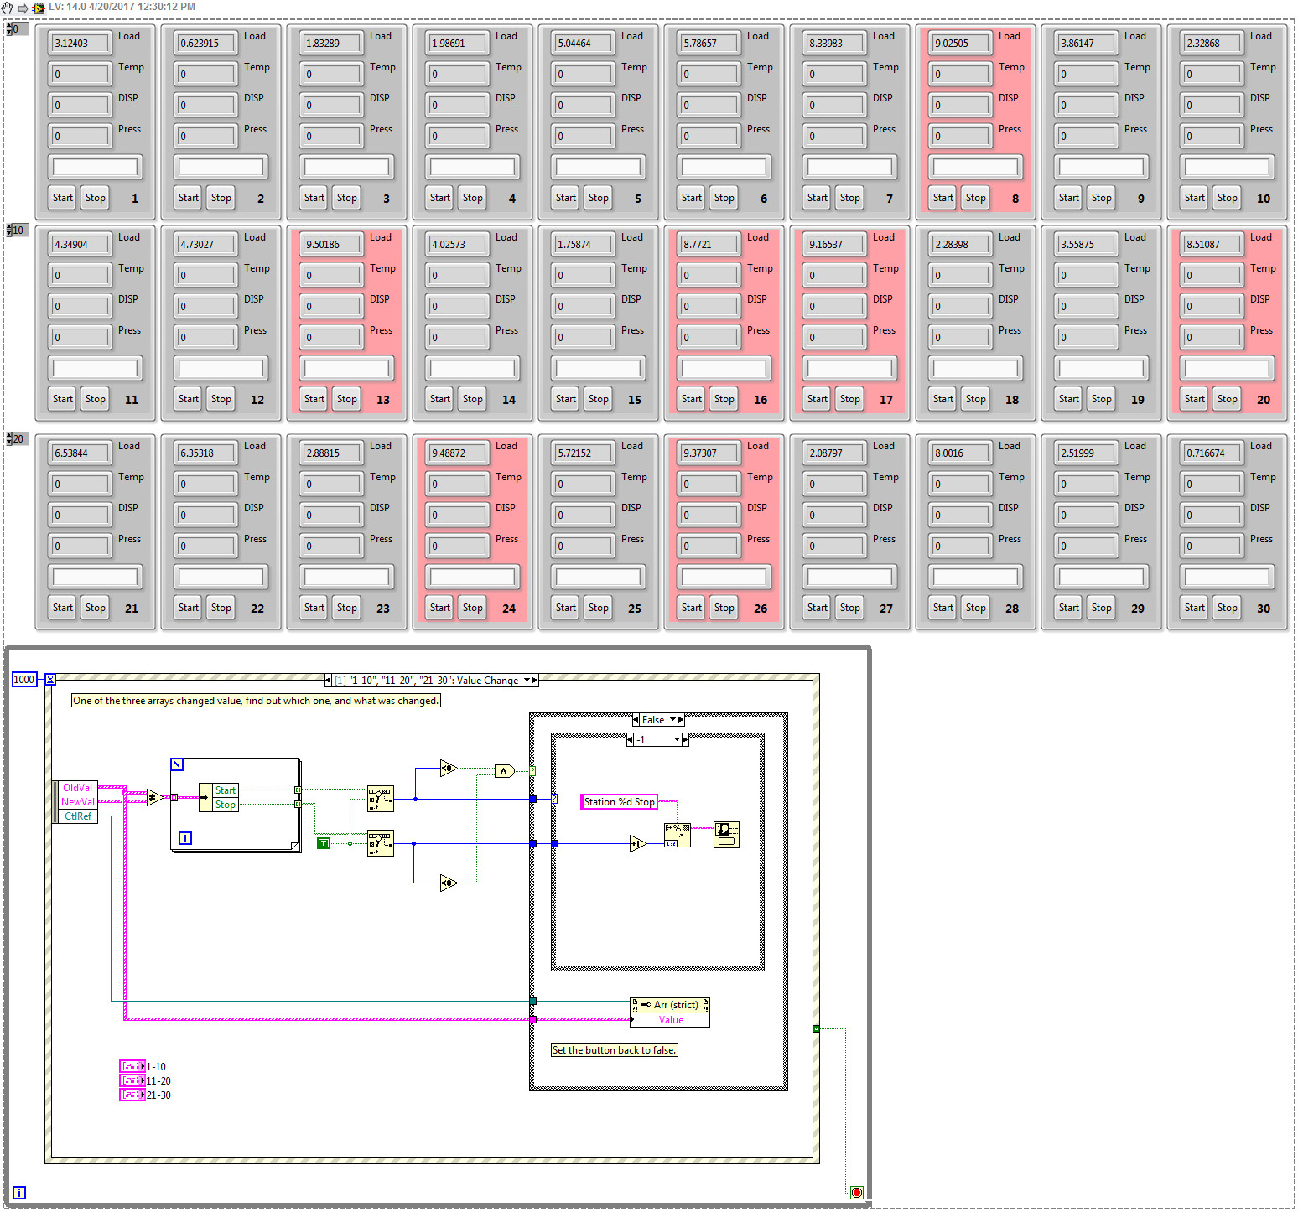Click the Start/Stop unbundle node in loop
This screenshot has height=1212, width=1298.
(x=219, y=797)
